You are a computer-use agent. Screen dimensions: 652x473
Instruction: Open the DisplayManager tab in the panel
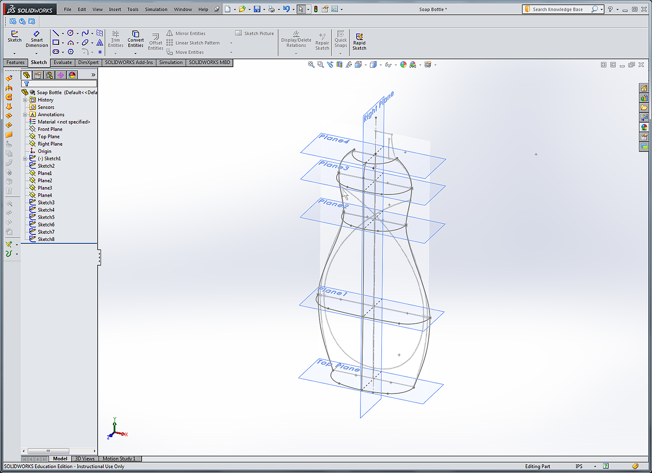click(x=72, y=75)
